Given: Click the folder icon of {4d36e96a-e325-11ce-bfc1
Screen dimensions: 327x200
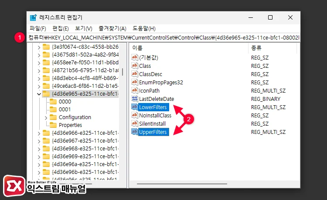Looking at the screenshot, I should [46, 164].
